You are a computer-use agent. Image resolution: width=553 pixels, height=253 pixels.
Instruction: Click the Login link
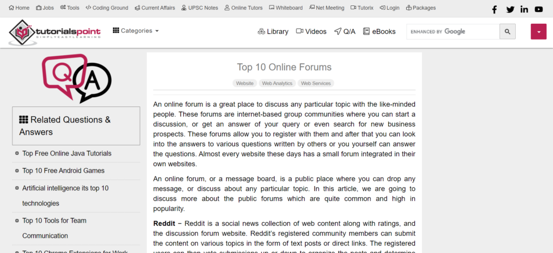pos(390,8)
